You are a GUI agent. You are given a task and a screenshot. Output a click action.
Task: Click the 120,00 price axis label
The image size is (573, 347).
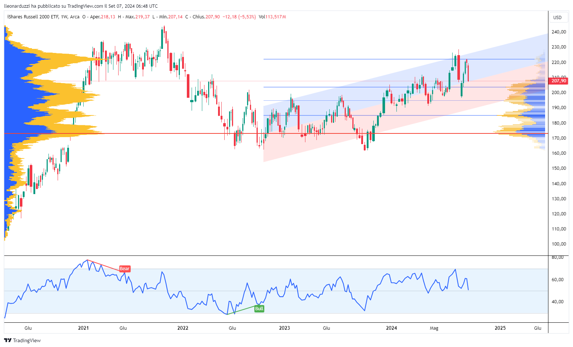[x=558, y=214]
